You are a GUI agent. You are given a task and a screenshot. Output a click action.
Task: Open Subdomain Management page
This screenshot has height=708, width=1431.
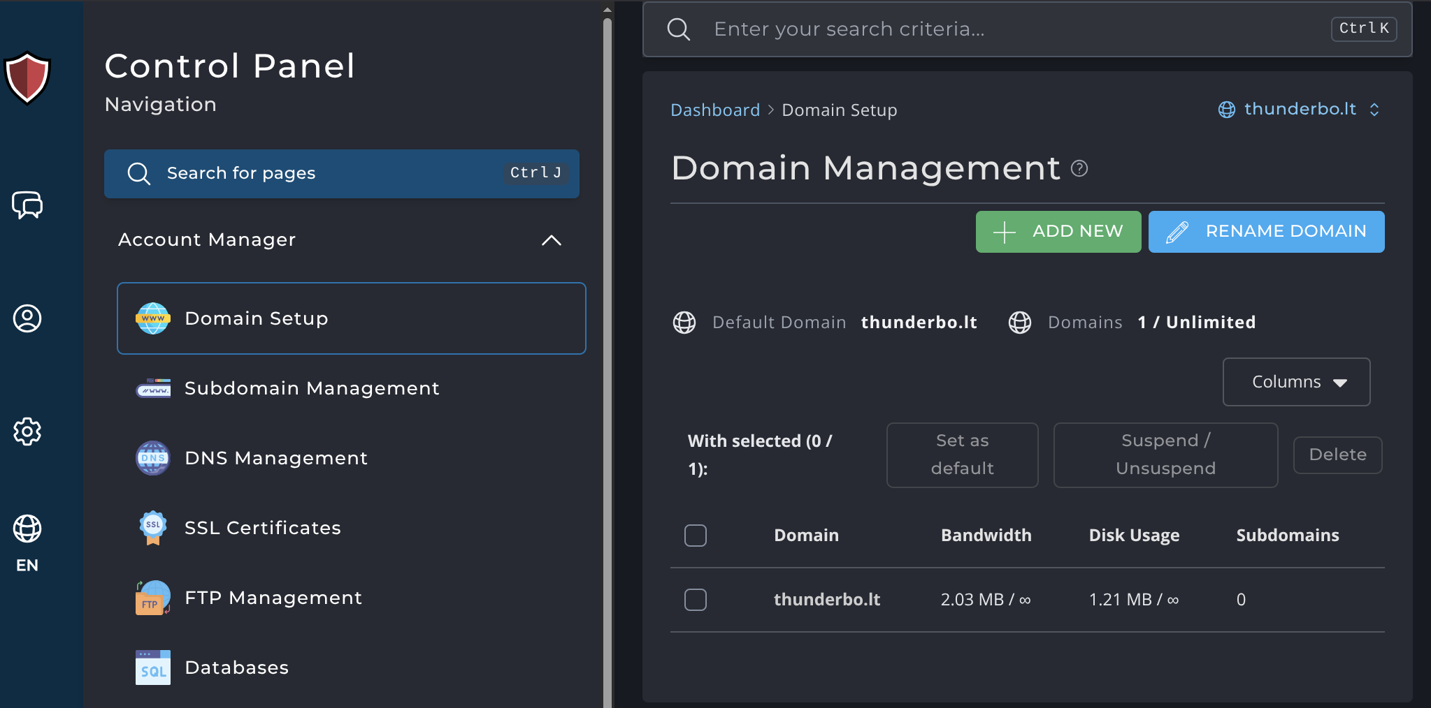pyautogui.click(x=312, y=388)
